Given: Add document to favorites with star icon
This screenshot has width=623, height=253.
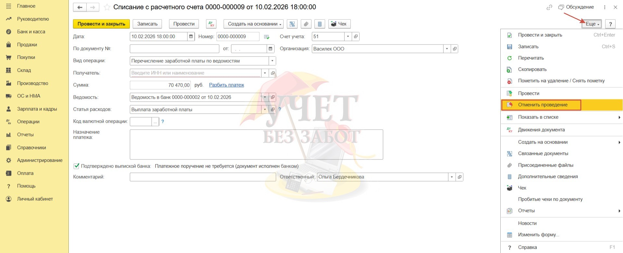Looking at the screenshot, I should click(x=107, y=7).
